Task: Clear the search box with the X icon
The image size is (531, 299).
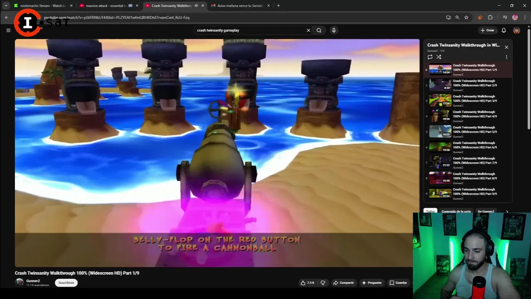Action: point(308,30)
